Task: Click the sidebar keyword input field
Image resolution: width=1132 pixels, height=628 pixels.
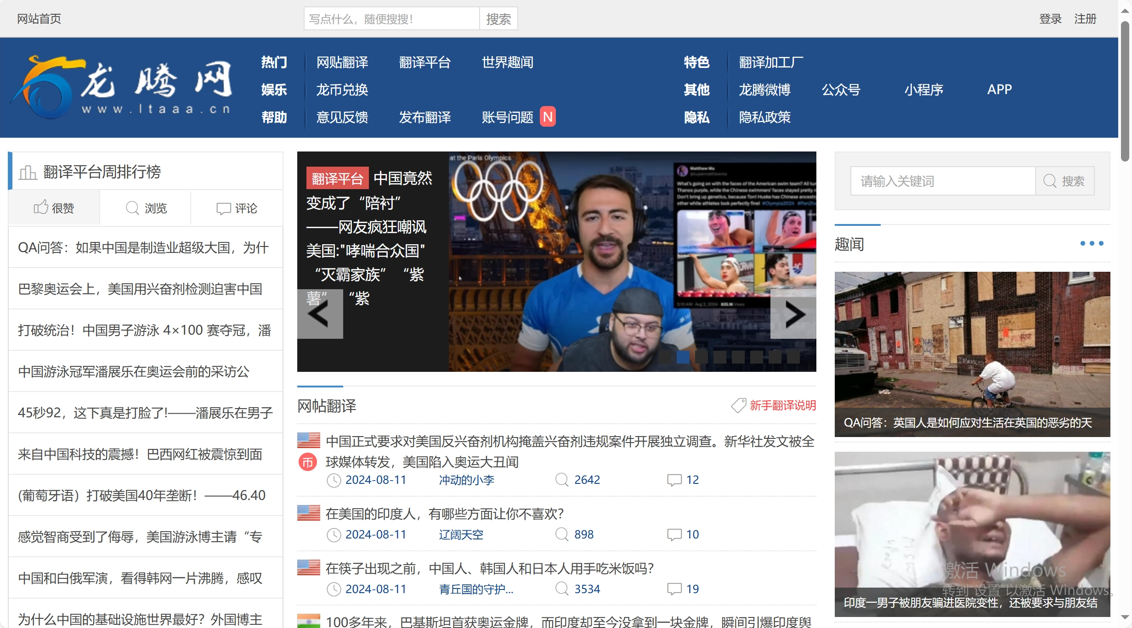Action: [942, 180]
